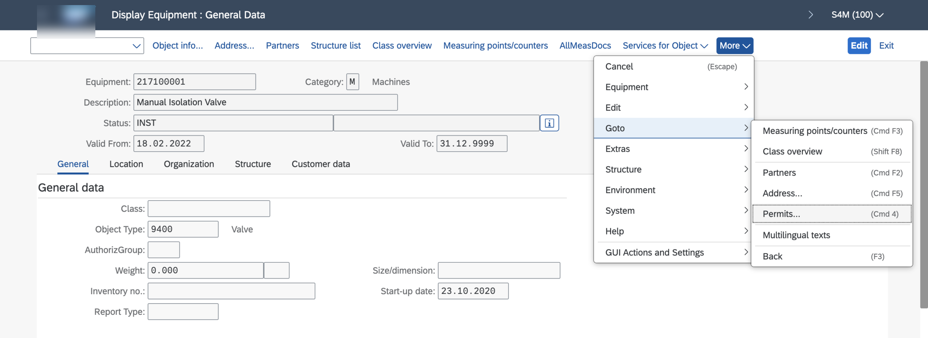Viewport: 928px width, 338px height.
Task: Expand Services for Object dropdown
Action: pyautogui.click(x=665, y=46)
